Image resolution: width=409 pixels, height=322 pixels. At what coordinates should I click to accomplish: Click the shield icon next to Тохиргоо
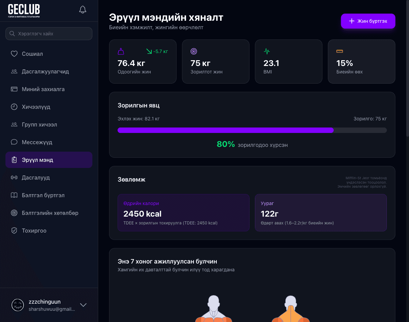coord(14,231)
